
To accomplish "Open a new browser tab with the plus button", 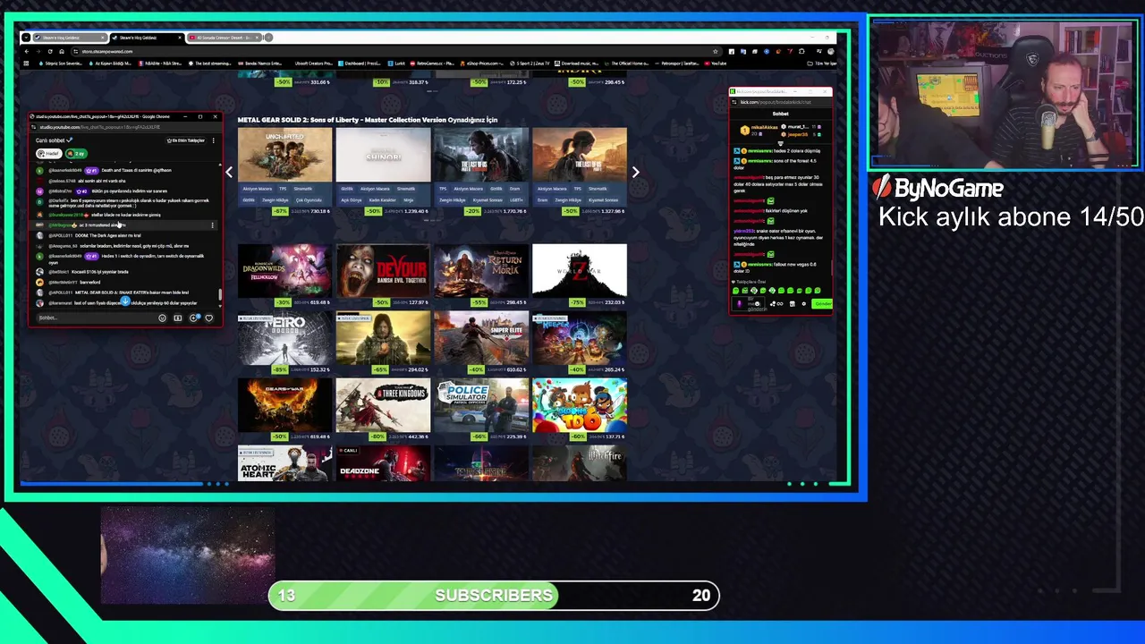I will pos(268,38).
